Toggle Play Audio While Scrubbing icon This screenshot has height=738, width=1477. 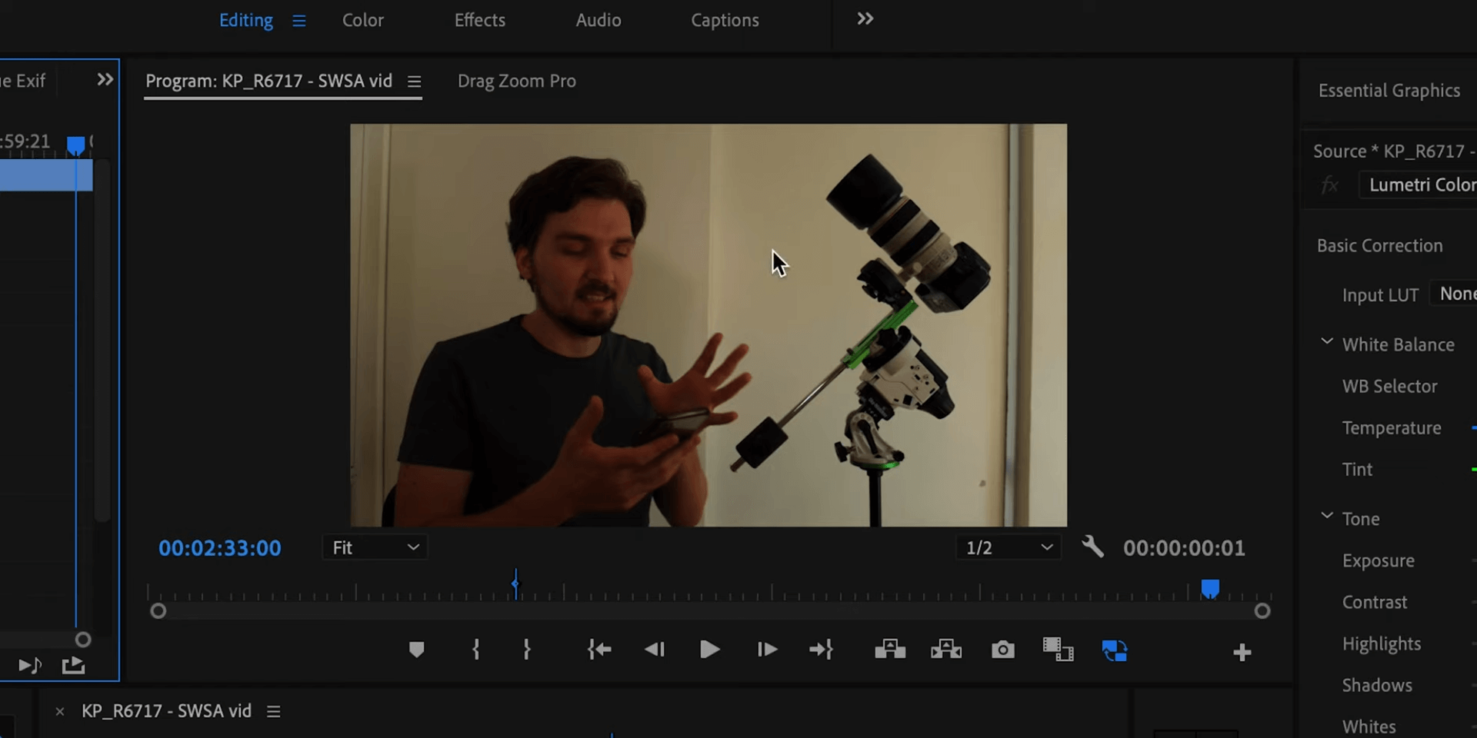pos(29,666)
